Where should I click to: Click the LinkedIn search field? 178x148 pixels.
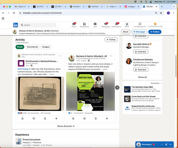point(38,25)
